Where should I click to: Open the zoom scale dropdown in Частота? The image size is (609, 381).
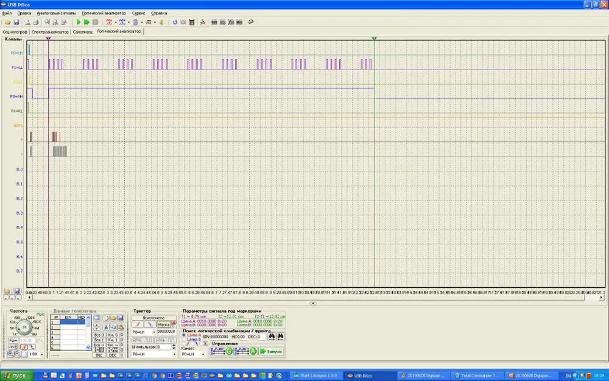(42, 354)
